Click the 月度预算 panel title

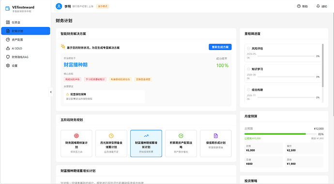tap(251, 117)
